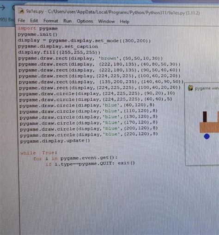Click the IDLE file icon in title bar

[x=21, y=11]
